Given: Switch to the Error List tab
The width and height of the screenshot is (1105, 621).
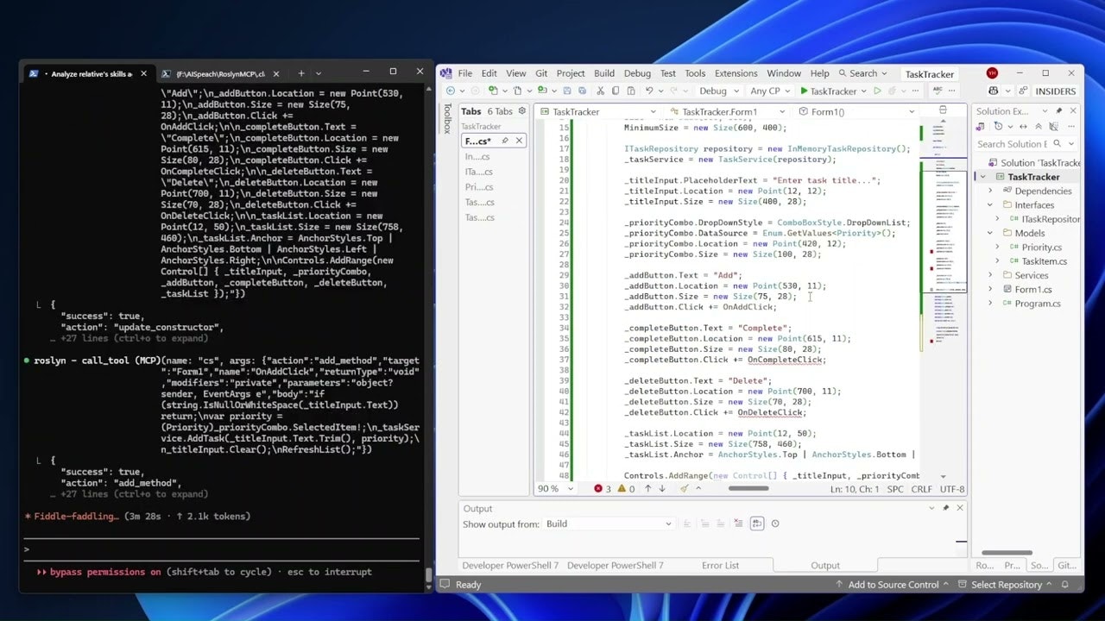Looking at the screenshot, I should 720,565.
